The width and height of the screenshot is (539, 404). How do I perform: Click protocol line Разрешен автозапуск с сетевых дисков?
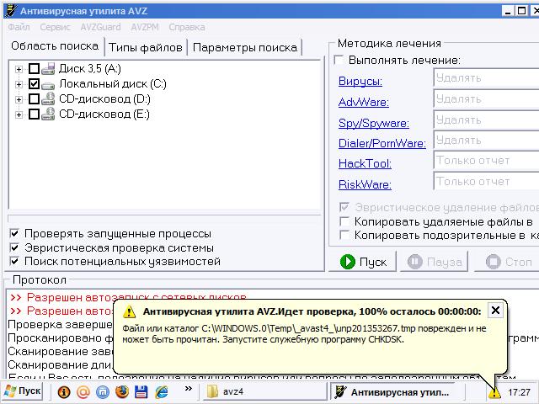[x=128, y=297]
